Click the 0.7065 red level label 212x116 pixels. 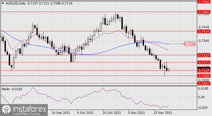[204, 76]
